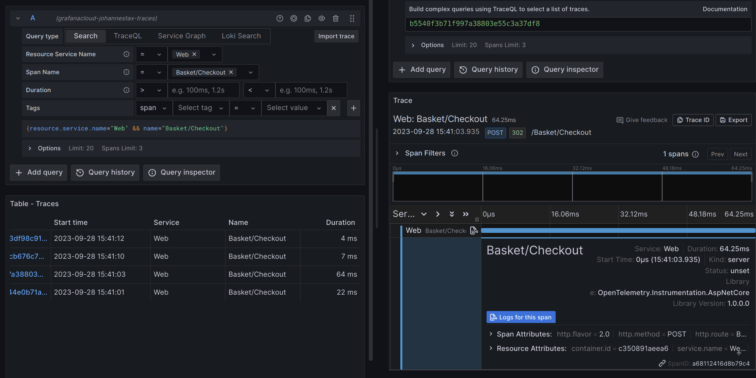Disable query A with the circle toggle icon

click(x=294, y=18)
